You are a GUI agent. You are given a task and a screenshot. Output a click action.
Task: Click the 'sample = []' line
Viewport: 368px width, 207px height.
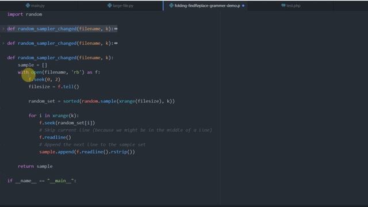click(x=32, y=65)
